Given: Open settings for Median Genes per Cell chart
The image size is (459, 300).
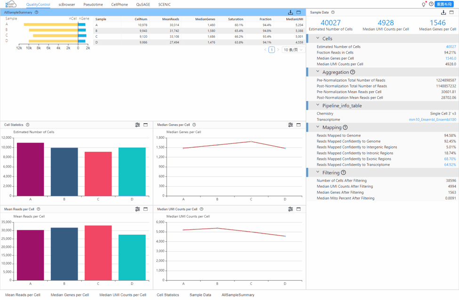Looking at the screenshot, I should point(290,125).
